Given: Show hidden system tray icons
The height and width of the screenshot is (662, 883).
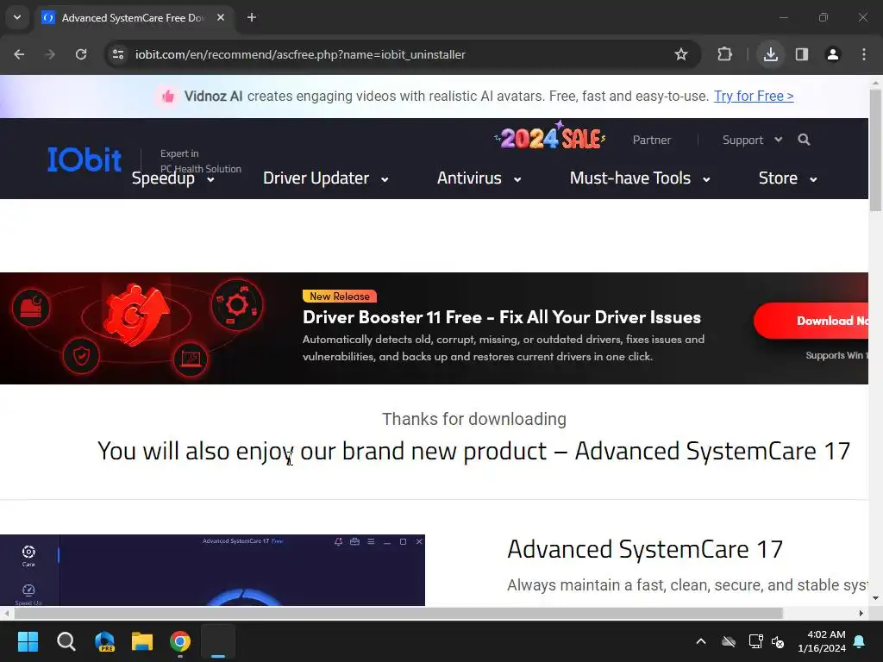Looking at the screenshot, I should pyautogui.click(x=701, y=641).
